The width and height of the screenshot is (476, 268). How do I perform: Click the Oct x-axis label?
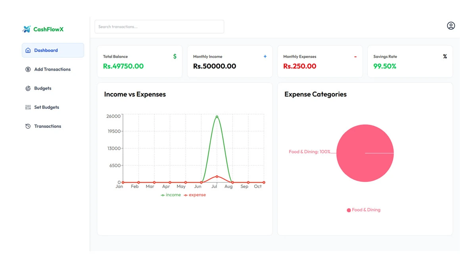[x=258, y=187]
